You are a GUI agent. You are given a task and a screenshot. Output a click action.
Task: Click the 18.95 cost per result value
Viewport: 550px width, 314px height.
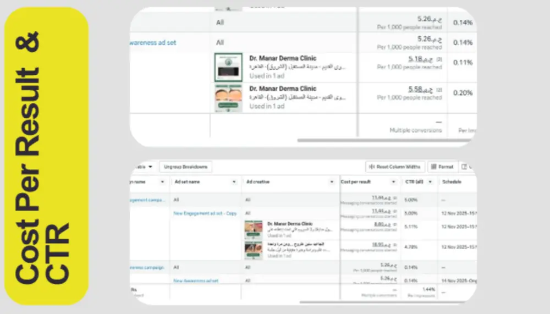(x=381, y=245)
